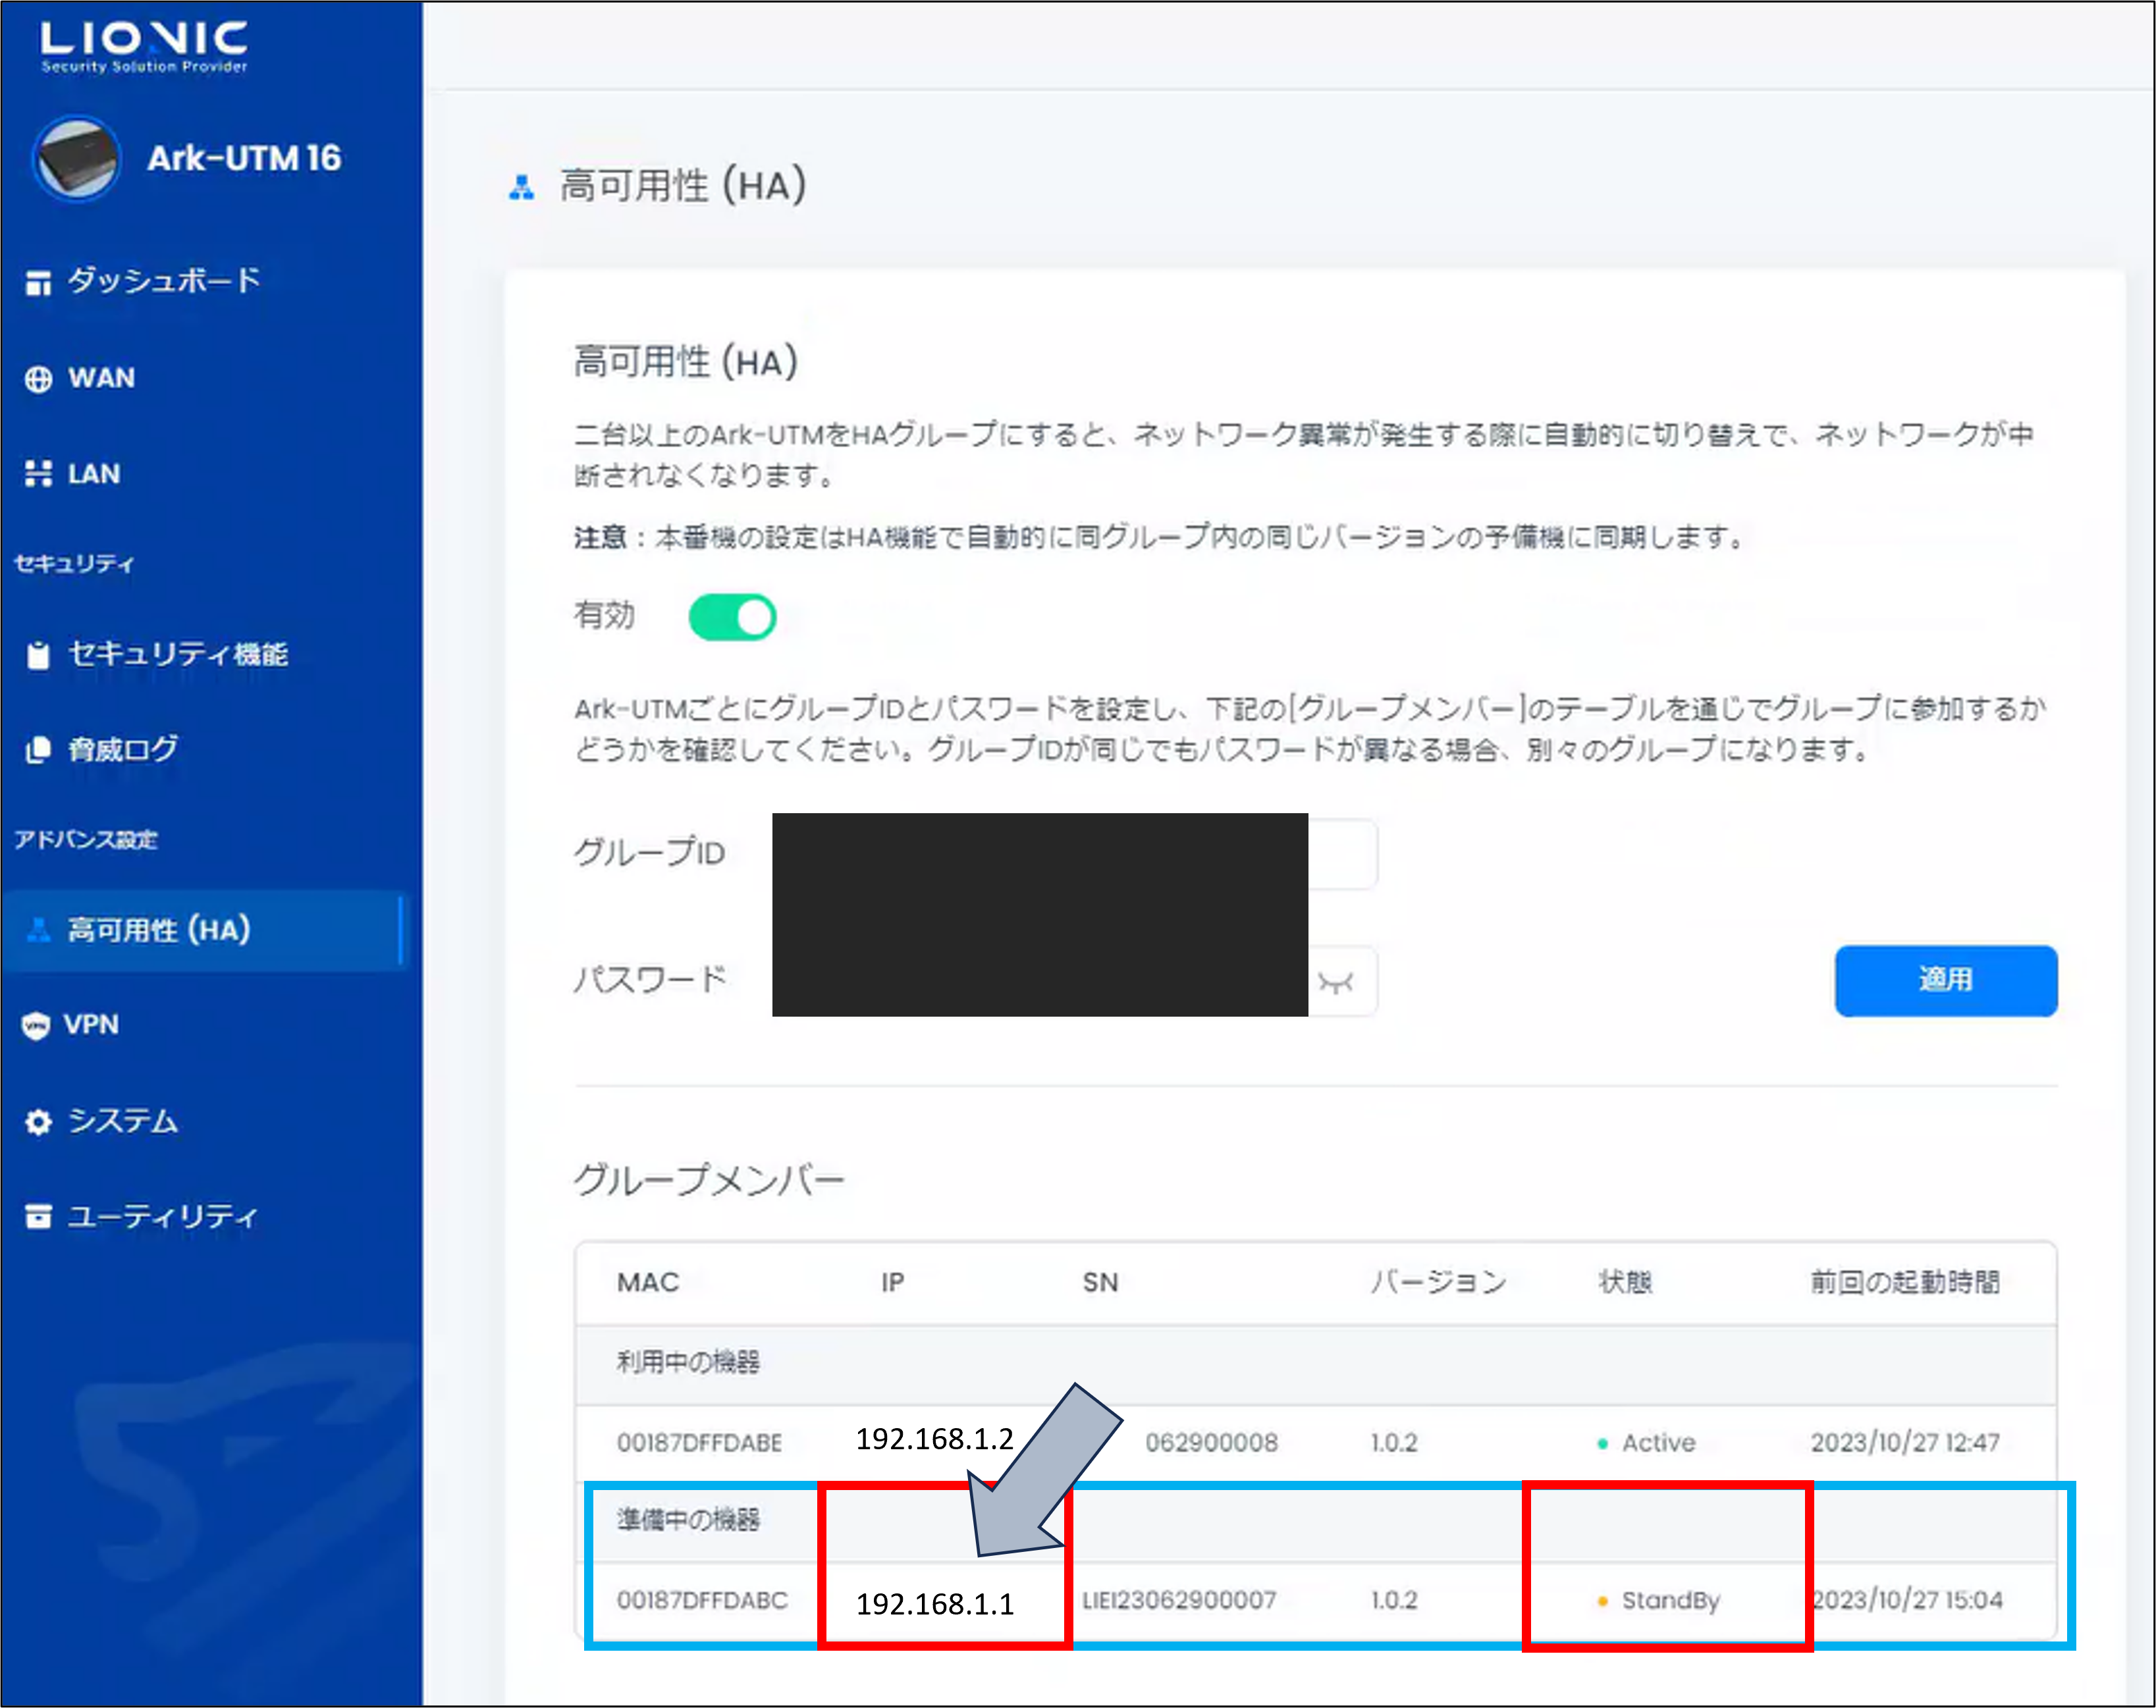This screenshot has height=1708, width=2156.
Task: Click the 状態 column header
Action: click(x=1626, y=1282)
